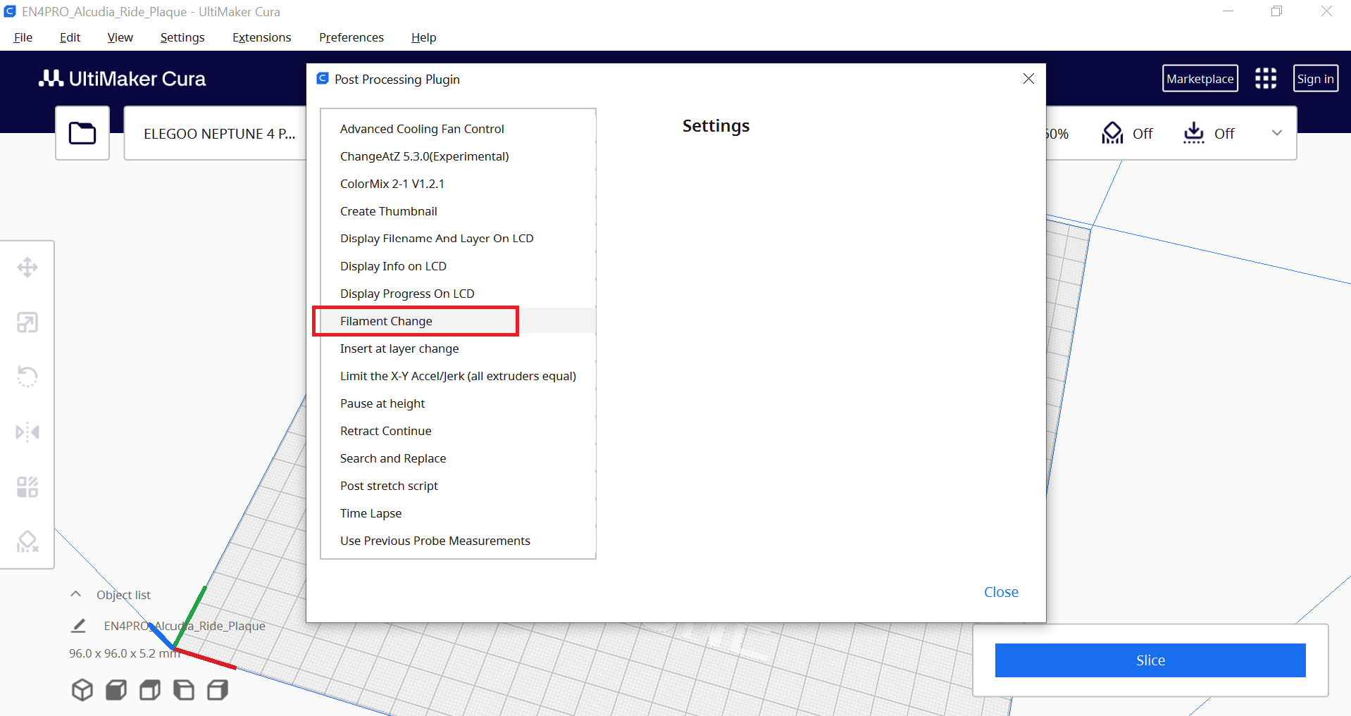Screen dimensions: 1351x716
Task: Select the Support Blocker tool icon
Action: click(27, 541)
